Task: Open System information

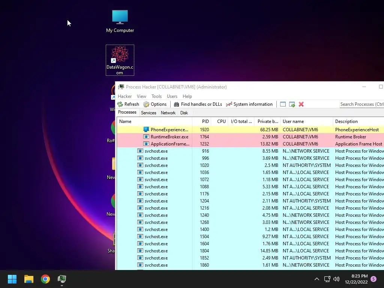Action: 249,104
